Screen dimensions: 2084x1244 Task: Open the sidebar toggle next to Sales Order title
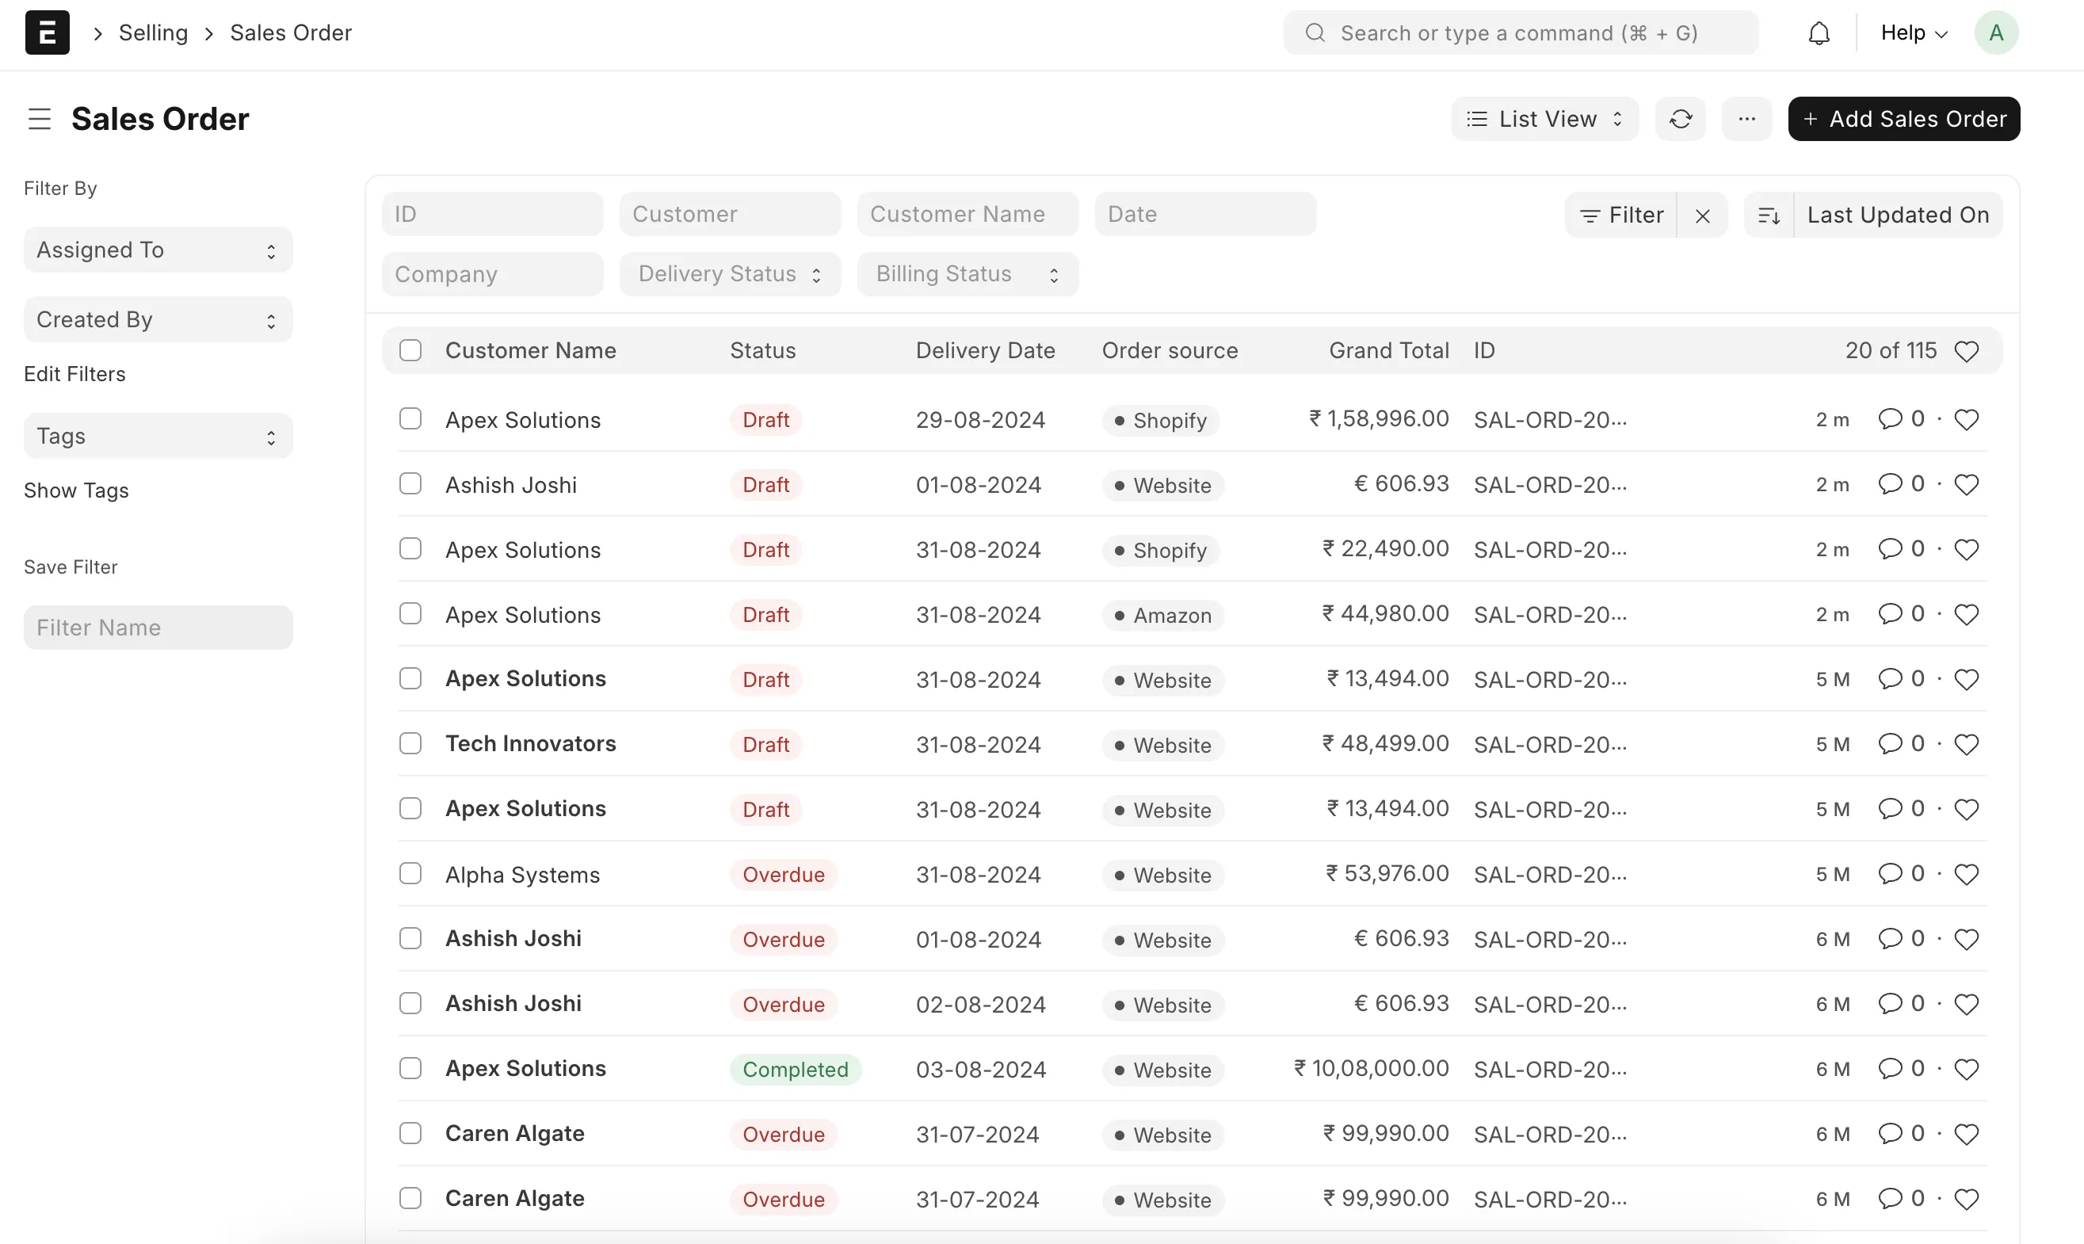coord(39,118)
